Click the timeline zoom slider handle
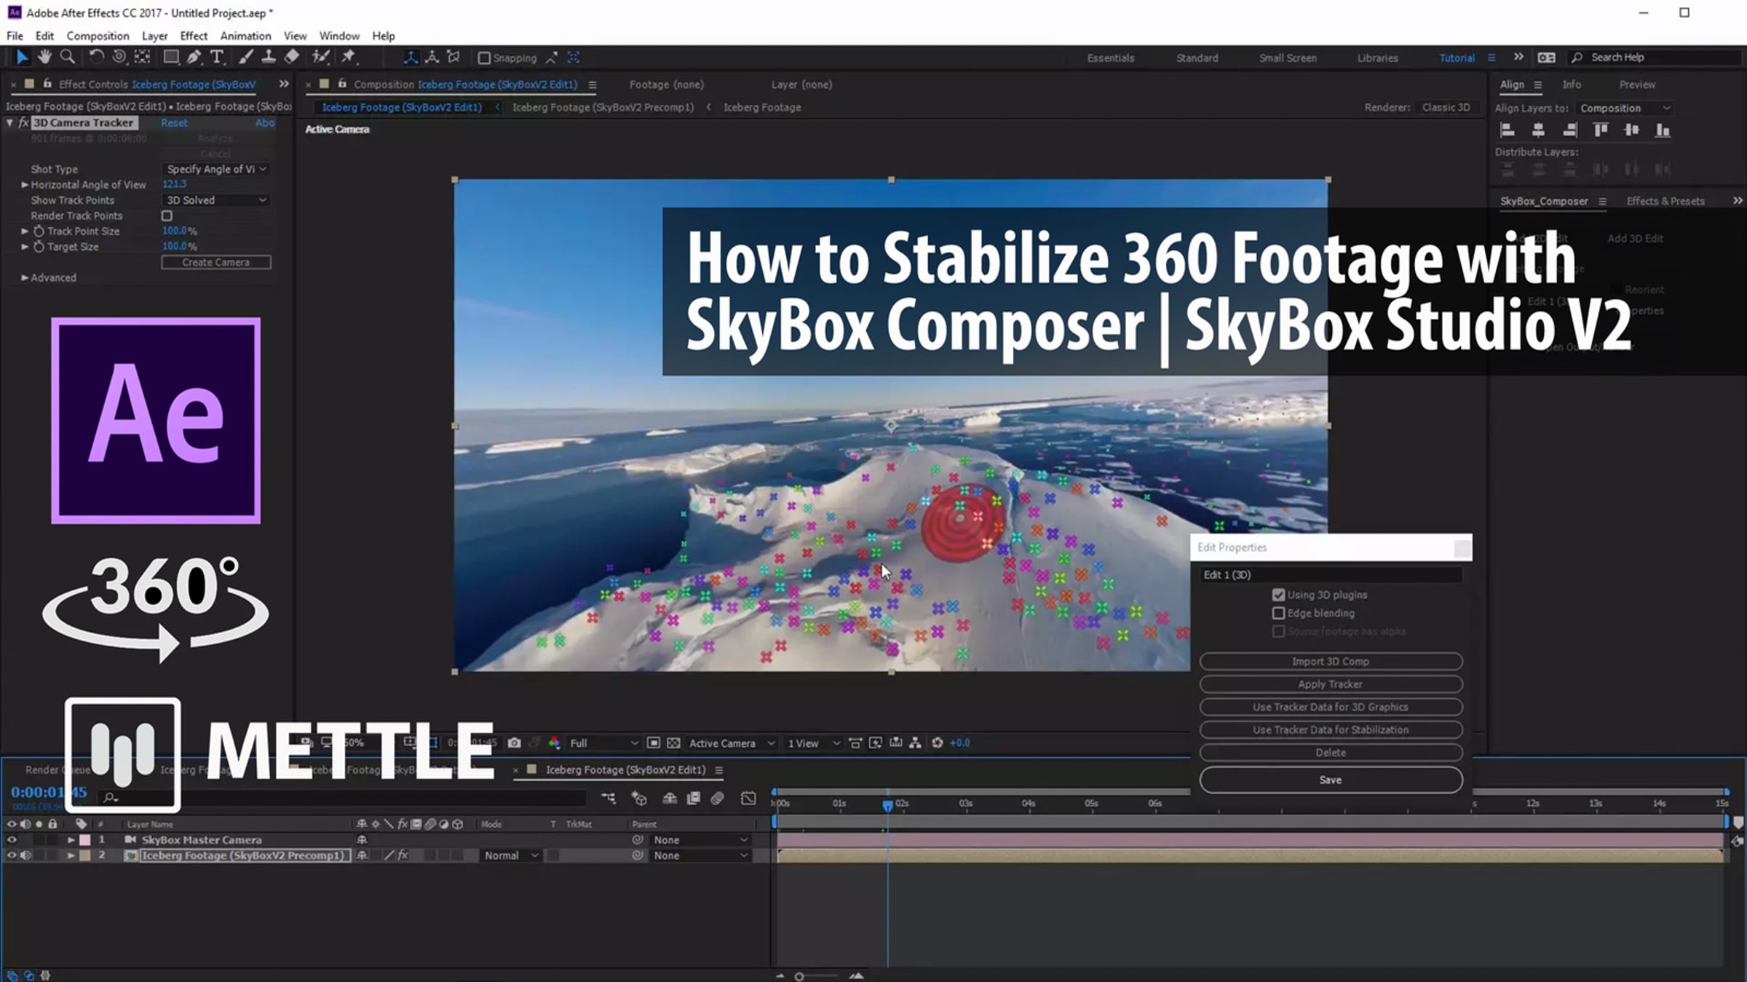The image size is (1747, 982). tap(799, 976)
